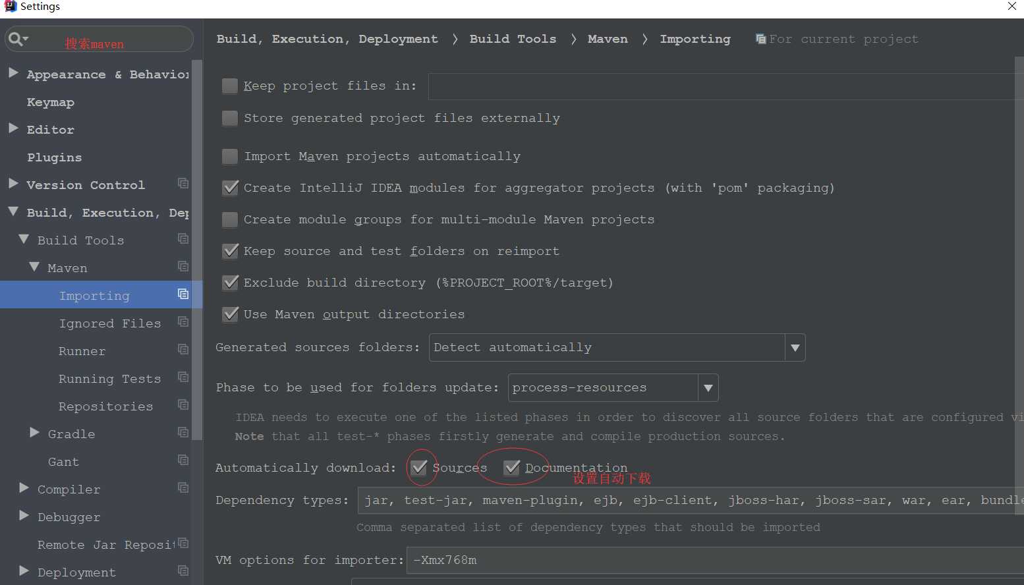This screenshot has height=585, width=1024.
Task: Open Remote Jar Repositories page
Action: pos(106,545)
